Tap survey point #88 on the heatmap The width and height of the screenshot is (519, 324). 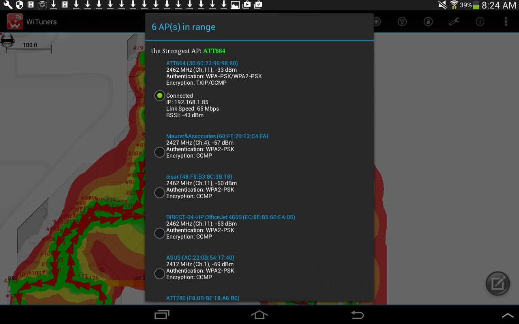(x=133, y=154)
